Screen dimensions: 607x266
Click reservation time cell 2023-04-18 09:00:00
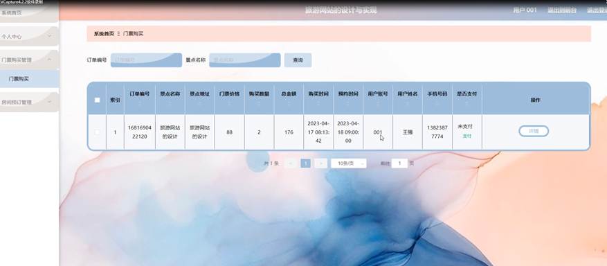[348, 132]
